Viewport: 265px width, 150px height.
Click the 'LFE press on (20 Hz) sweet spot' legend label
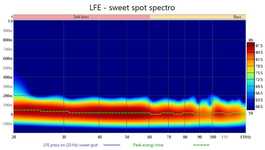[x=72, y=145]
